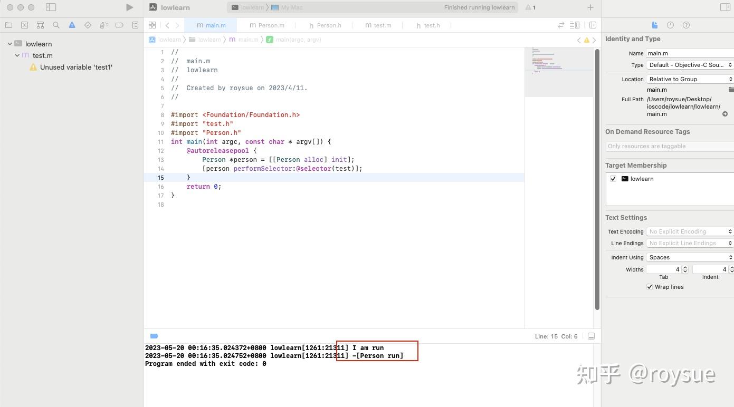This screenshot has width=734, height=407.
Task: Collapse the lowlearn project tree
Action: click(9, 44)
